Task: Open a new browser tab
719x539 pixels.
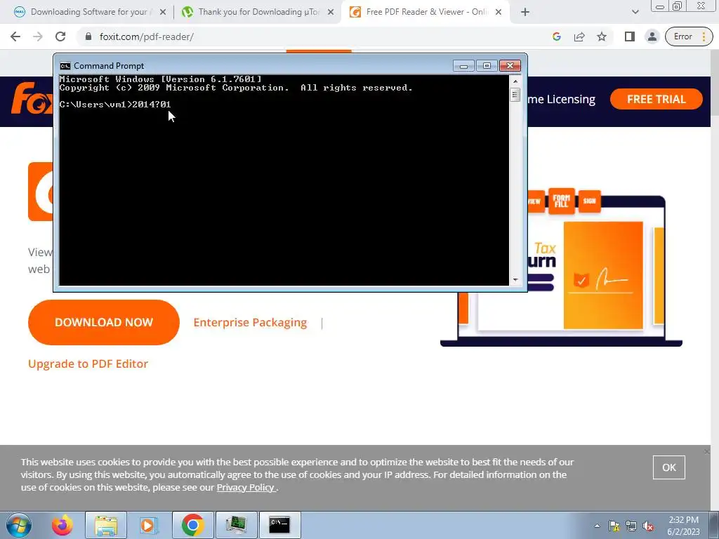Action: tap(525, 13)
